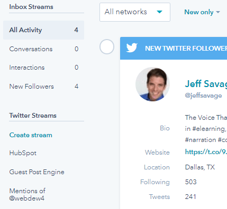Click Twitter Streams heading
The image size is (227, 209).
[33, 116]
